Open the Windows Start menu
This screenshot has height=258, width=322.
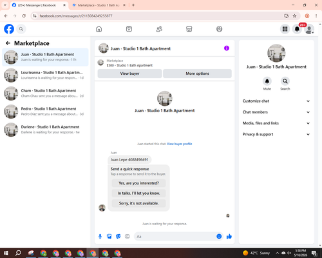point(6,253)
